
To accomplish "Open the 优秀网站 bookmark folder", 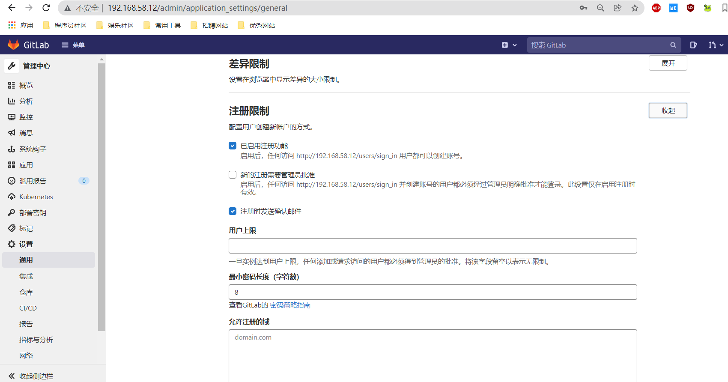I will point(257,25).
